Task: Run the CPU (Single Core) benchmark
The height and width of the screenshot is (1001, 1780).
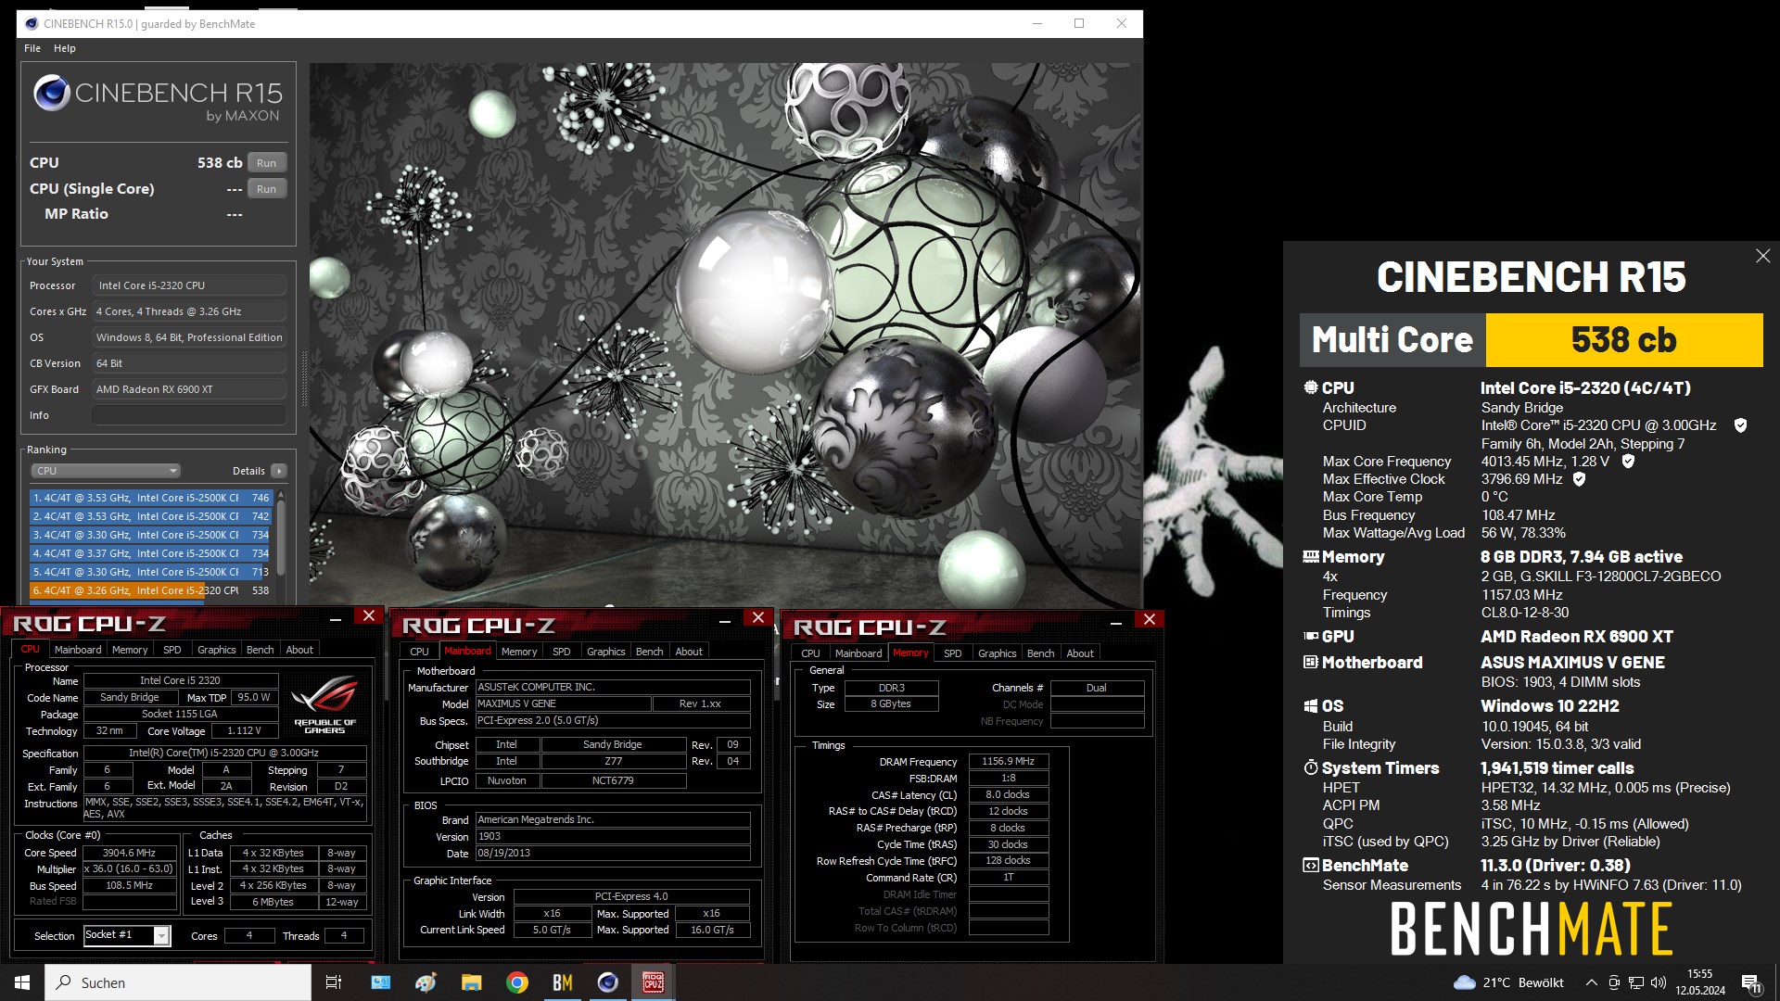Action: point(267,189)
